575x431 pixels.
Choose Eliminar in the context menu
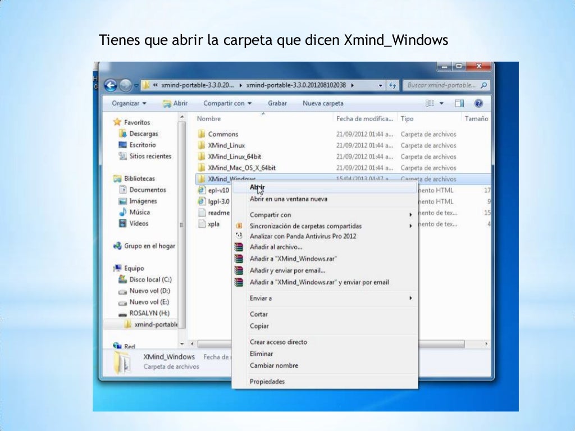(325, 354)
